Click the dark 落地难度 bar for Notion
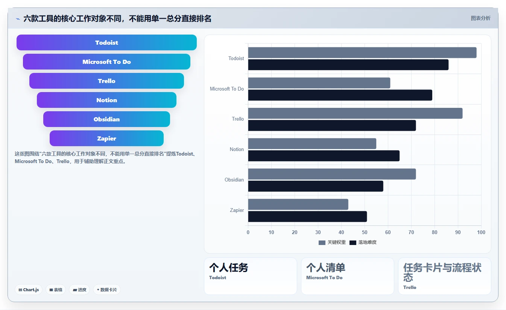Screen dimensions: 506x310 click(x=324, y=156)
